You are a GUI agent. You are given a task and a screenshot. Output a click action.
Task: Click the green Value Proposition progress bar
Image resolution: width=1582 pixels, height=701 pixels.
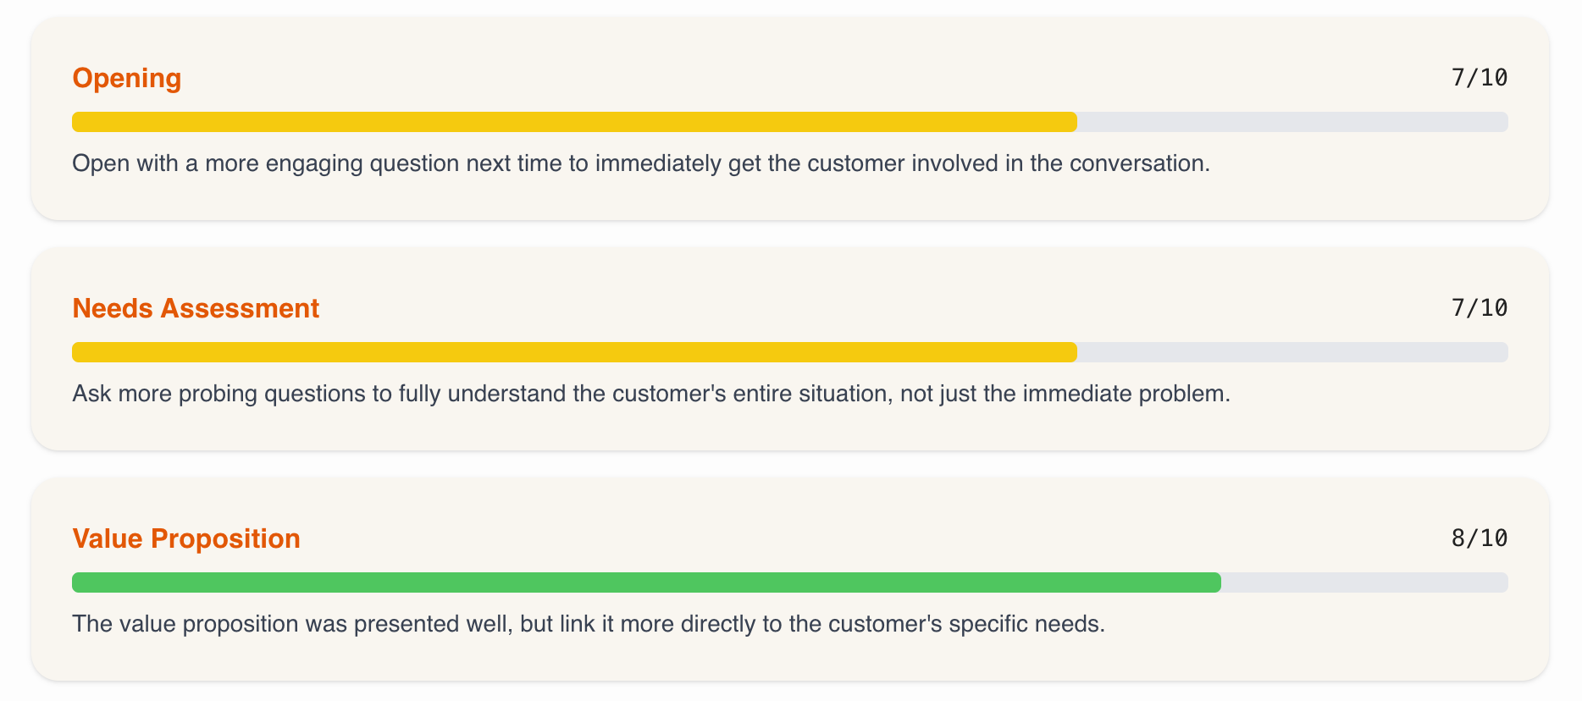tap(646, 582)
